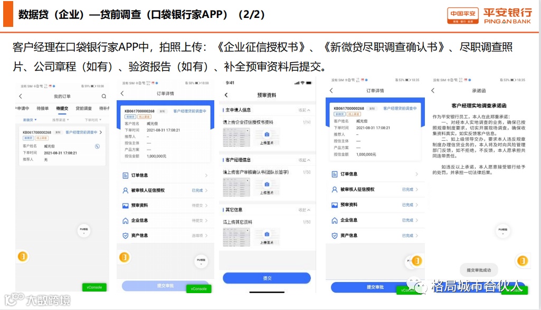Open uploaded thumbnail under 请上传企业征信授权书资料
Image resolution: width=541 pixels, height=310 pixels.
pos(236,138)
